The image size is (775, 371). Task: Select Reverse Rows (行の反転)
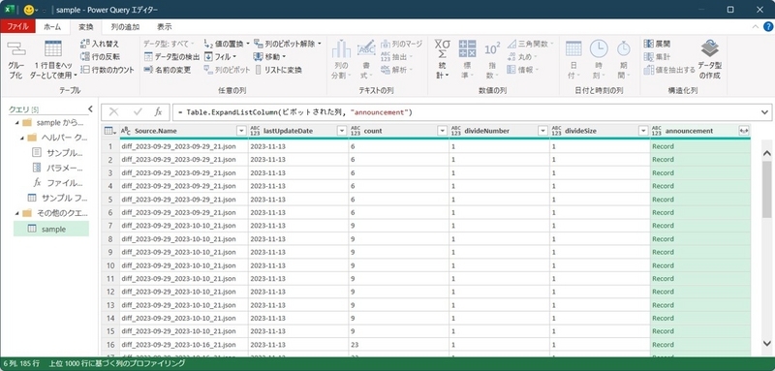point(100,57)
